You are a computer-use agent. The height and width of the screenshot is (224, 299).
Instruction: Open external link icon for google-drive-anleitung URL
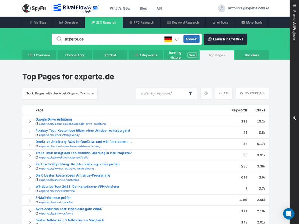pos(37,124)
